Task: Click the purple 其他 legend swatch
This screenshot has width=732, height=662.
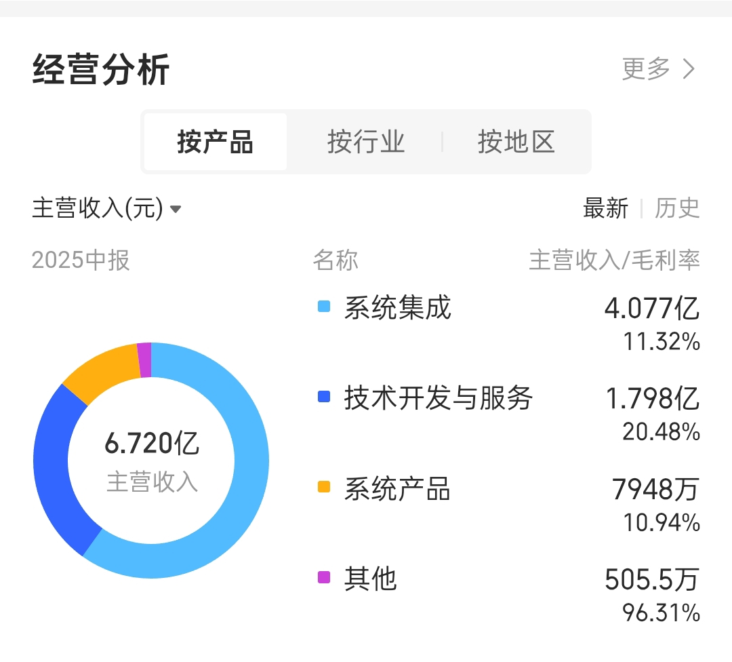Action: 324,577
